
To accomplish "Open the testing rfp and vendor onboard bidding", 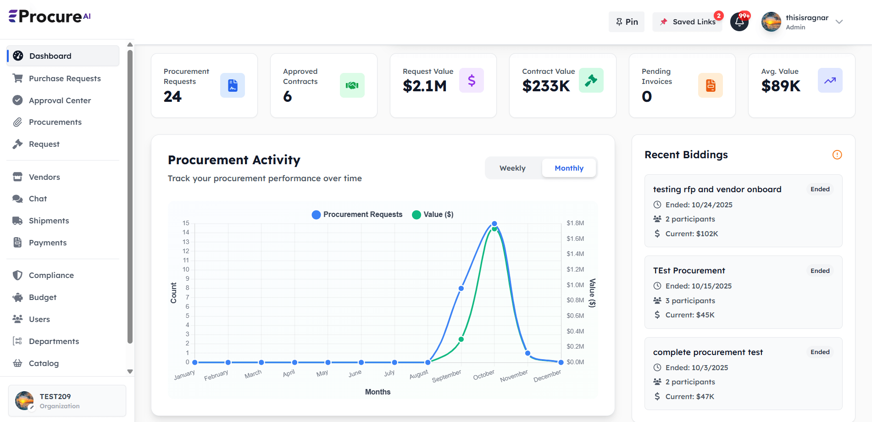I will pyautogui.click(x=717, y=189).
